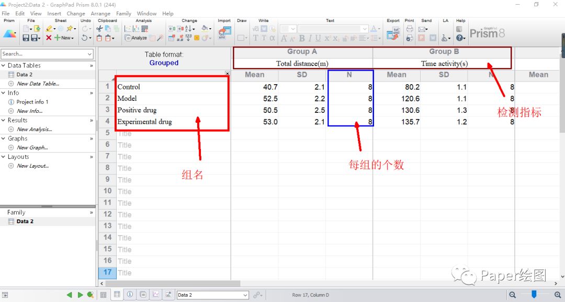Click the open file icon with green arrow
Image resolution: width=565 pixels, height=302 pixels.
click(37, 28)
